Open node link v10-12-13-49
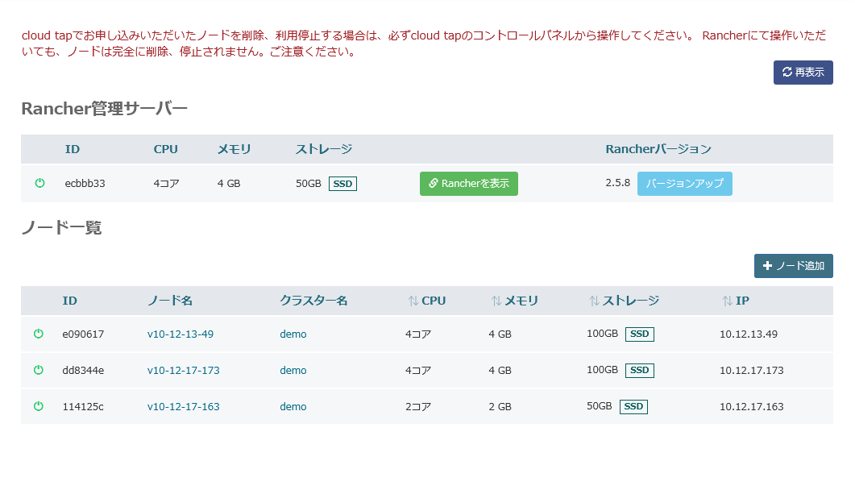The height and width of the screenshot is (490, 855). (181, 334)
